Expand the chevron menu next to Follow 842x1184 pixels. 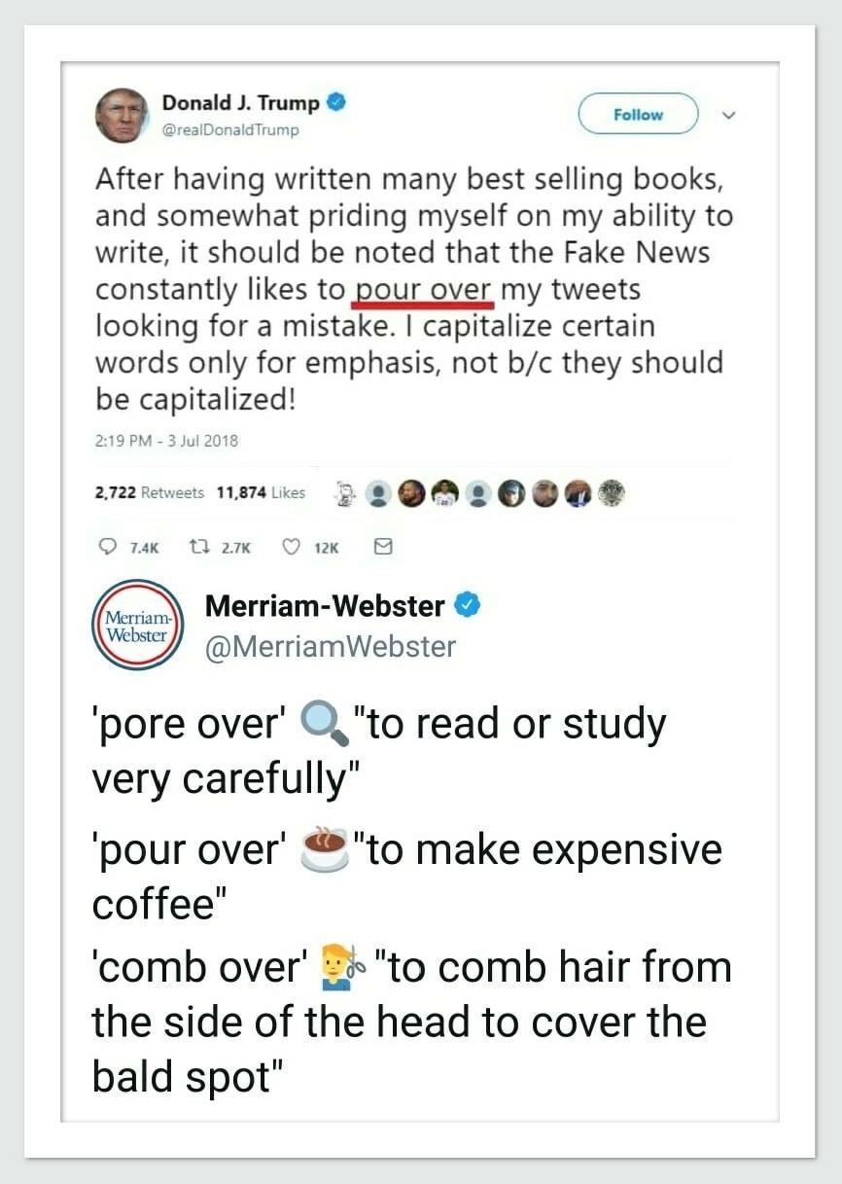pos(730,115)
